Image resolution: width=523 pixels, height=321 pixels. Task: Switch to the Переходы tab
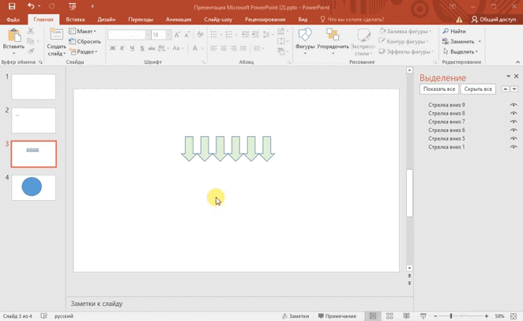(x=141, y=19)
